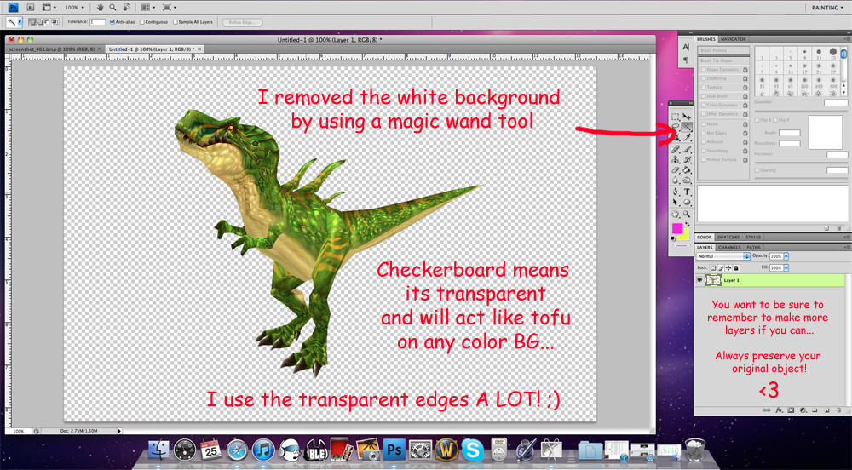Enable Scattering checkbox in Brushes

pyautogui.click(x=704, y=78)
